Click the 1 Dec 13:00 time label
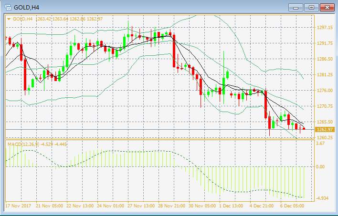The image size is (338, 216). click(x=231, y=206)
